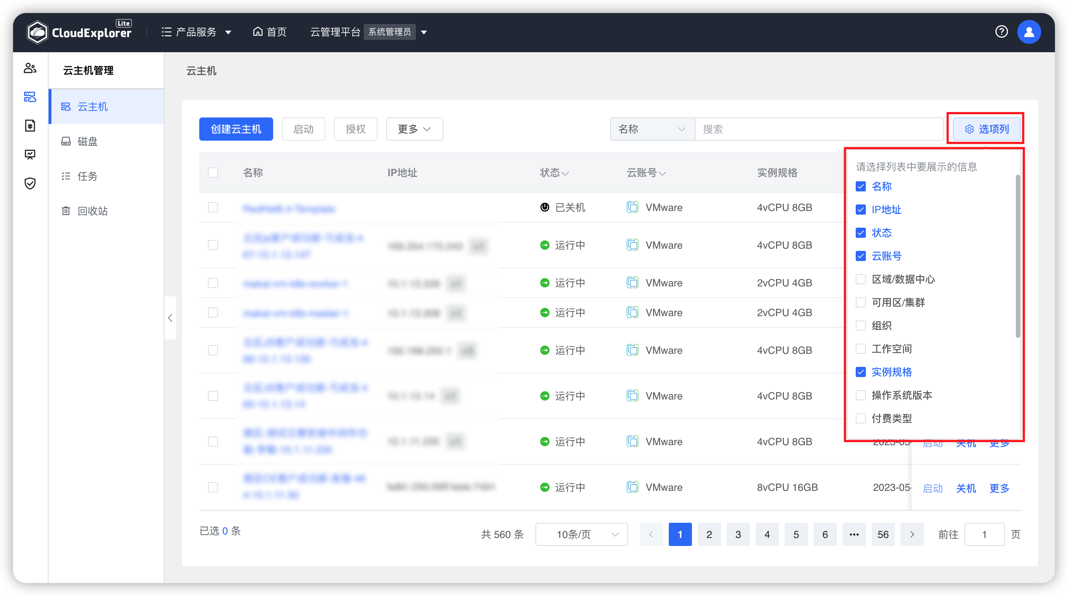Open the help question mark icon
The width and height of the screenshot is (1068, 596).
[1001, 32]
